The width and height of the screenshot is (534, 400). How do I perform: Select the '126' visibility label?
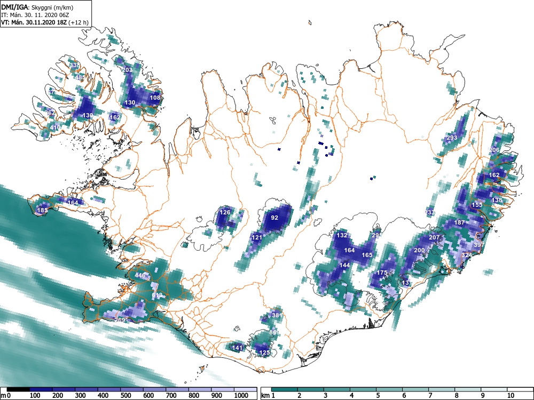tap(225, 212)
